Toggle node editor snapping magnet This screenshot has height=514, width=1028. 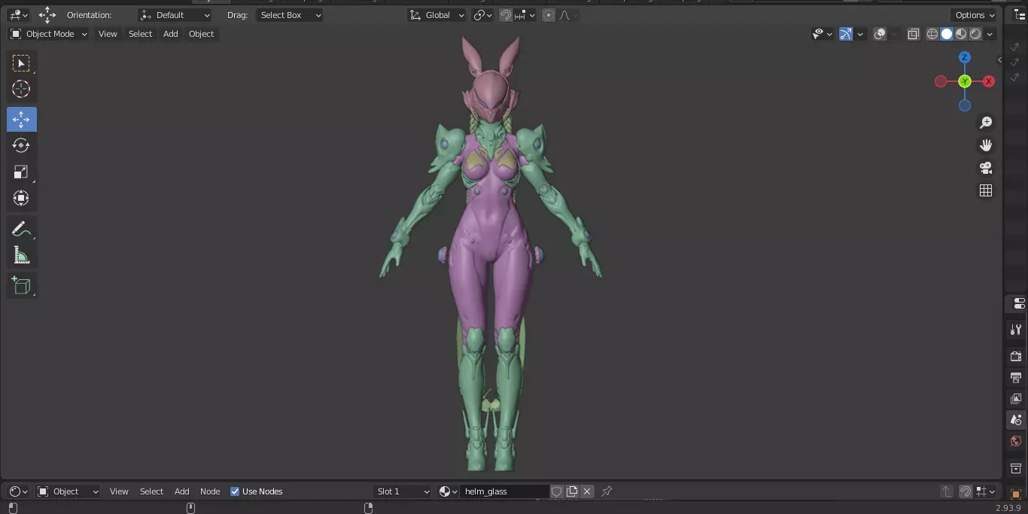[x=966, y=491]
